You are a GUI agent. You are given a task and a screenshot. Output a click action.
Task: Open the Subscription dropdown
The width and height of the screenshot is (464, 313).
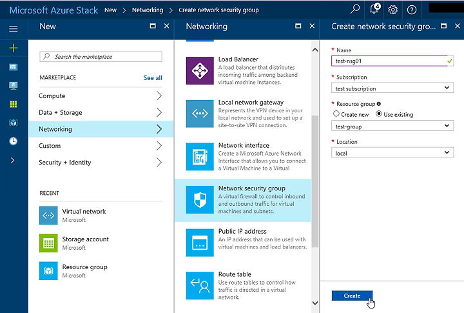(x=392, y=88)
